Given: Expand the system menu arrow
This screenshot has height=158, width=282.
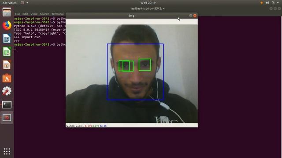Looking at the screenshot, I should 278,3.
